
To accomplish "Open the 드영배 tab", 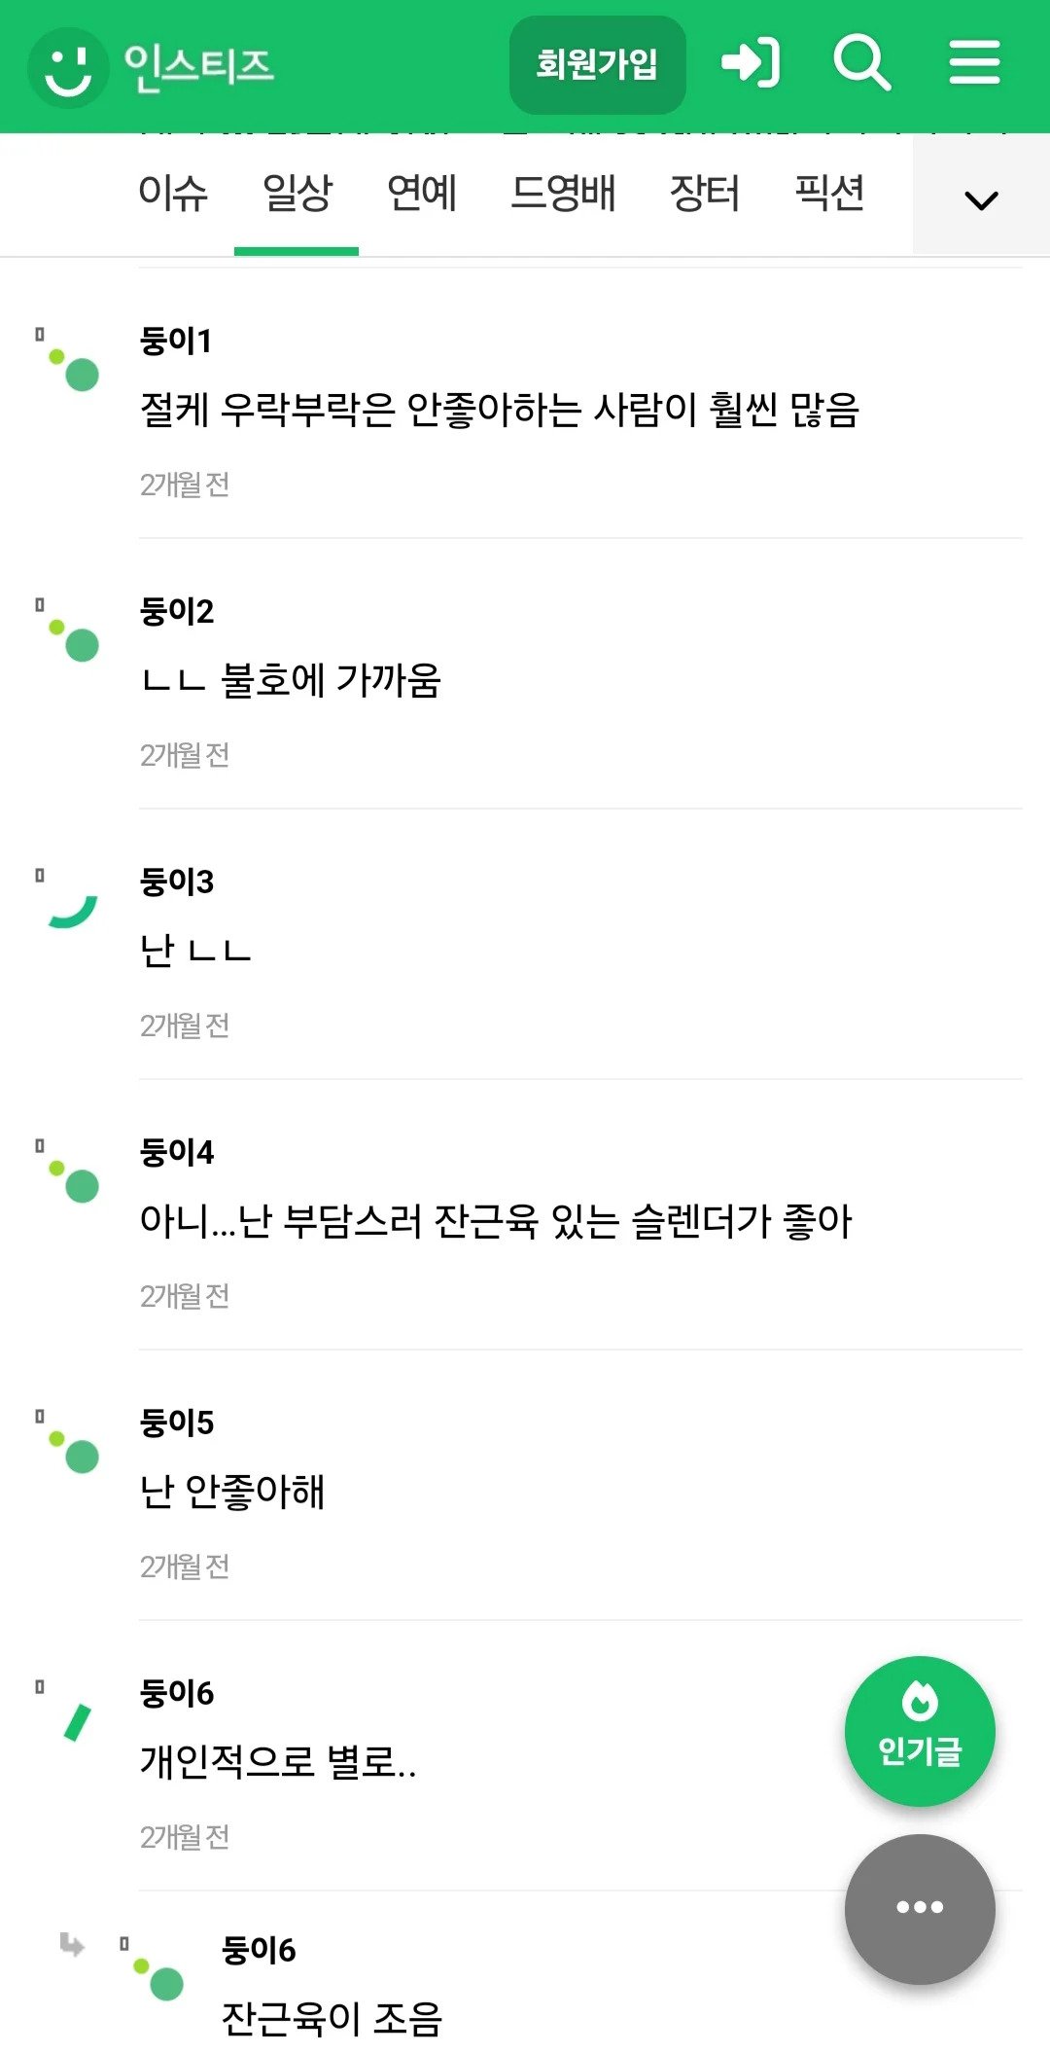I will click(x=563, y=193).
